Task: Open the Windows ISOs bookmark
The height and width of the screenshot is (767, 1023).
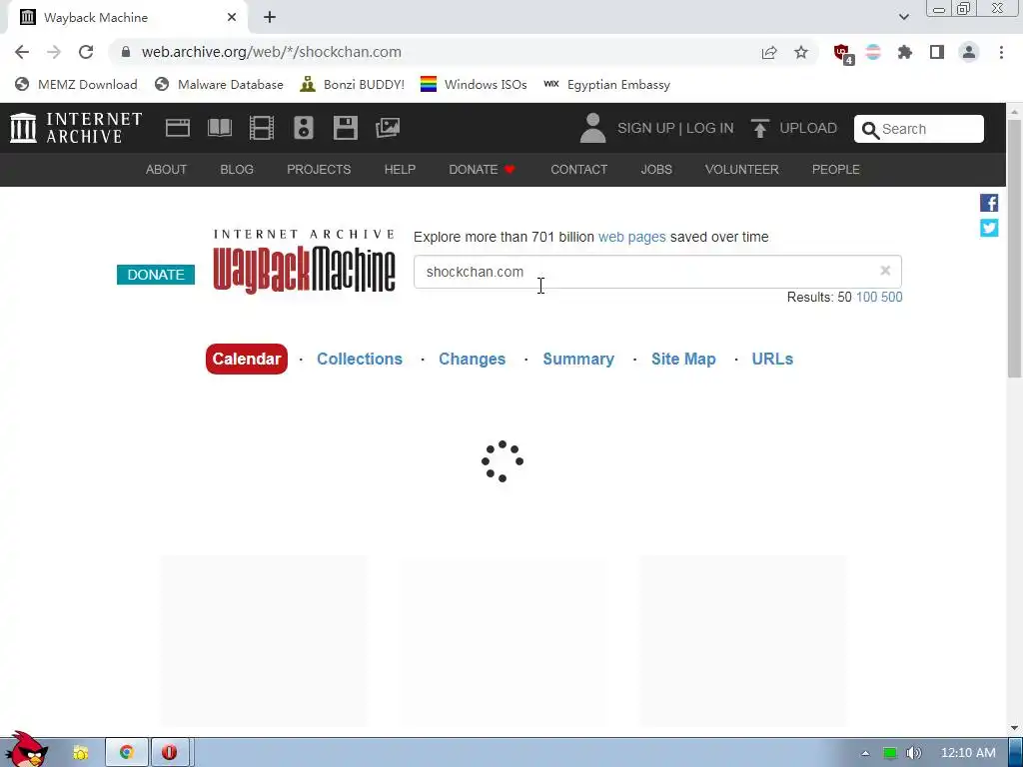Action: coord(474,84)
